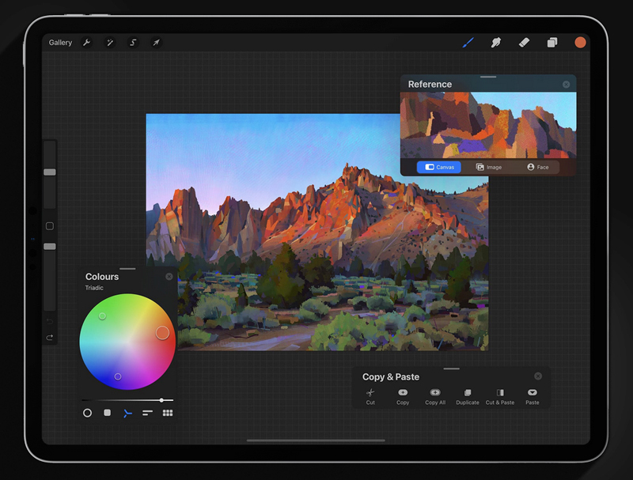Click the Reference panel drag handle
633x480 pixels.
point(488,77)
